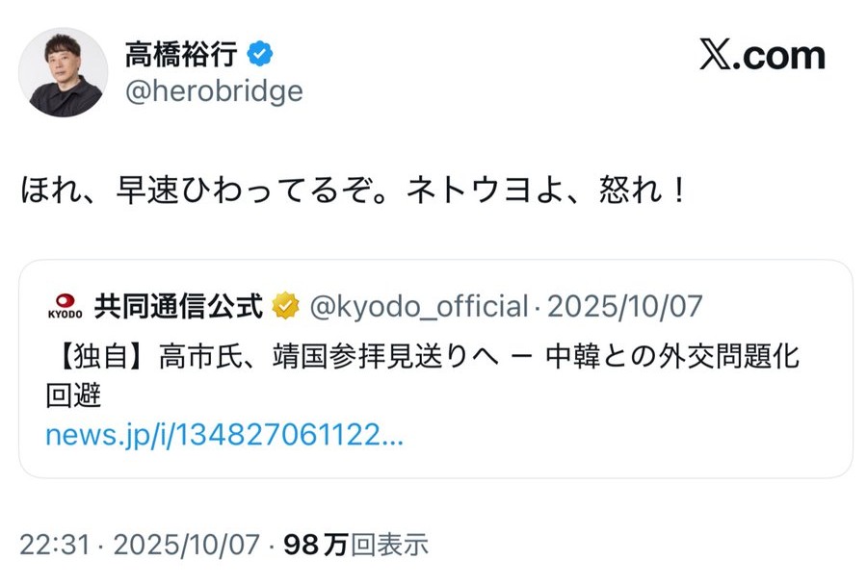Click the quoted post's 2025/10/07 date
The image size is (867, 585).
(x=624, y=306)
